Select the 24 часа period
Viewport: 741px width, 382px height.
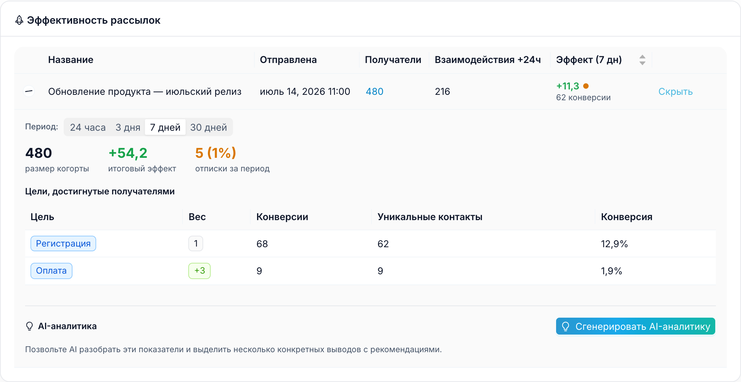(88, 127)
